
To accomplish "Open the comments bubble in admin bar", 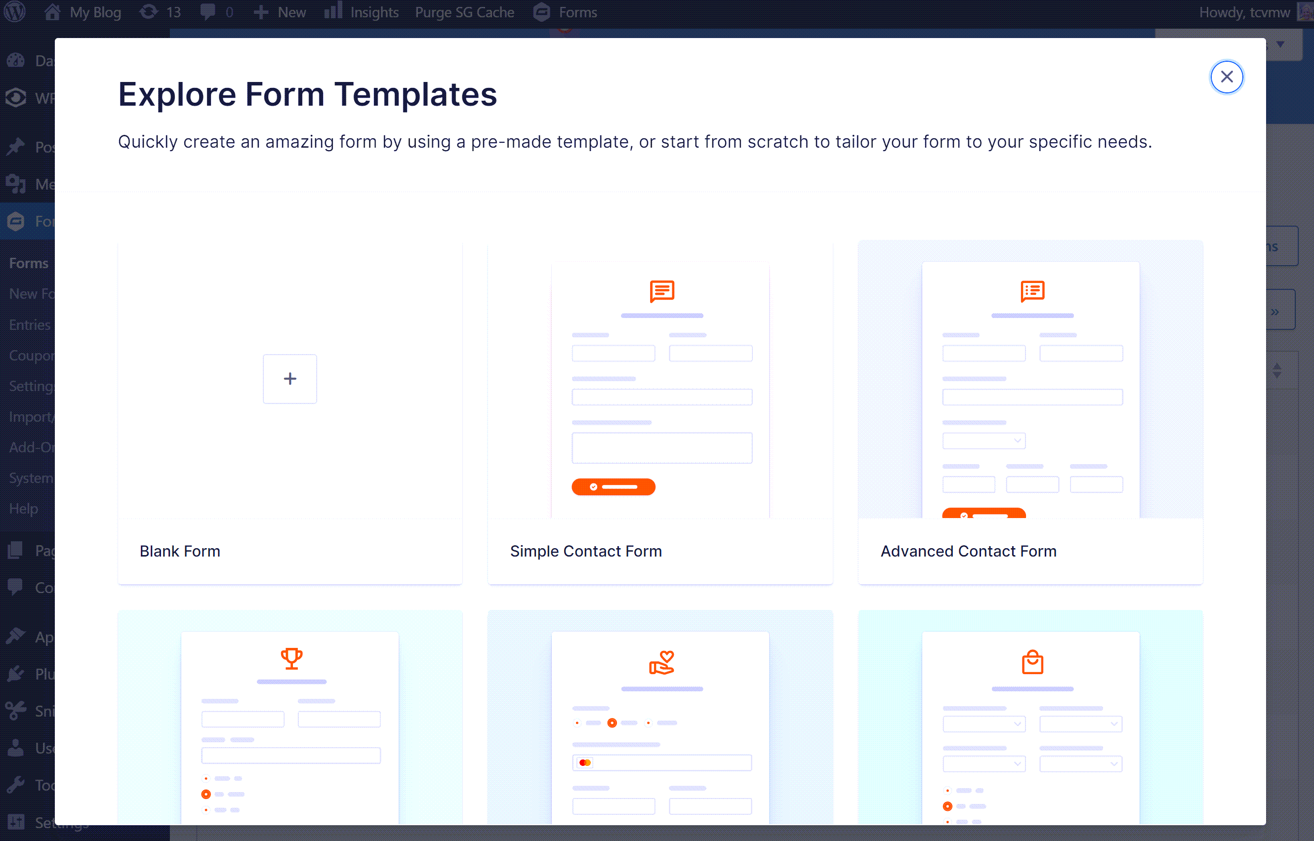I will point(207,12).
